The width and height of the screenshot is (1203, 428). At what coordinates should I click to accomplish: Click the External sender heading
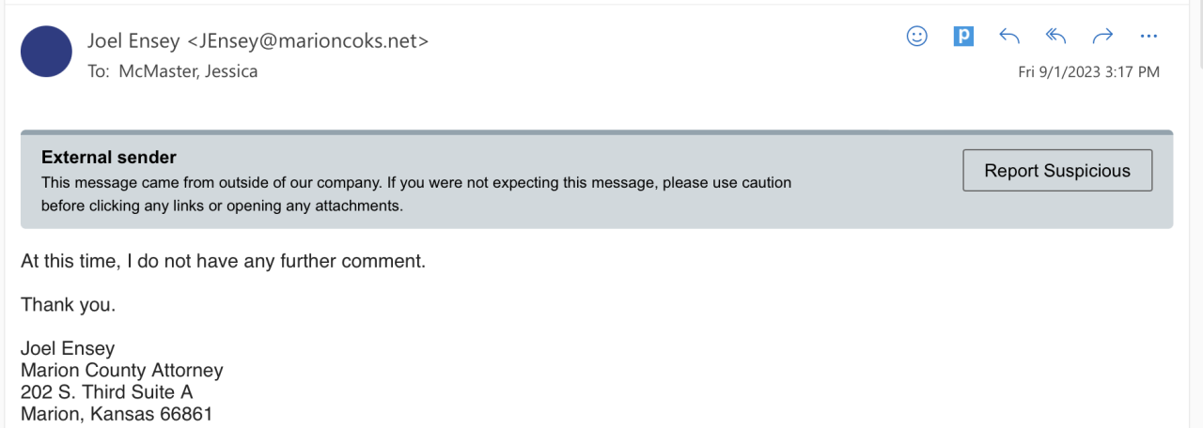[x=109, y=158]
